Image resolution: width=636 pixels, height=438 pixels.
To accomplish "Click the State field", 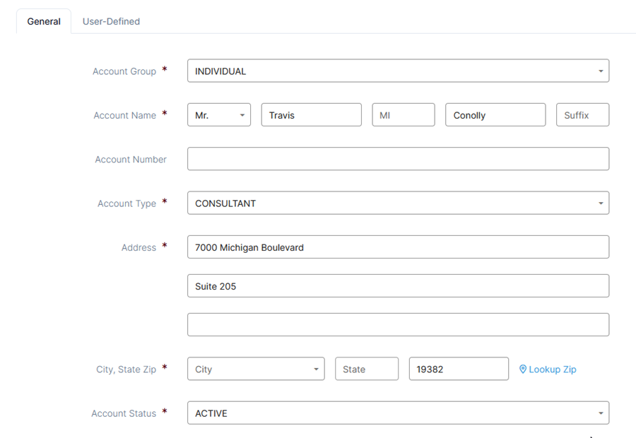I will pyautogui.click(x=367, y=369).
